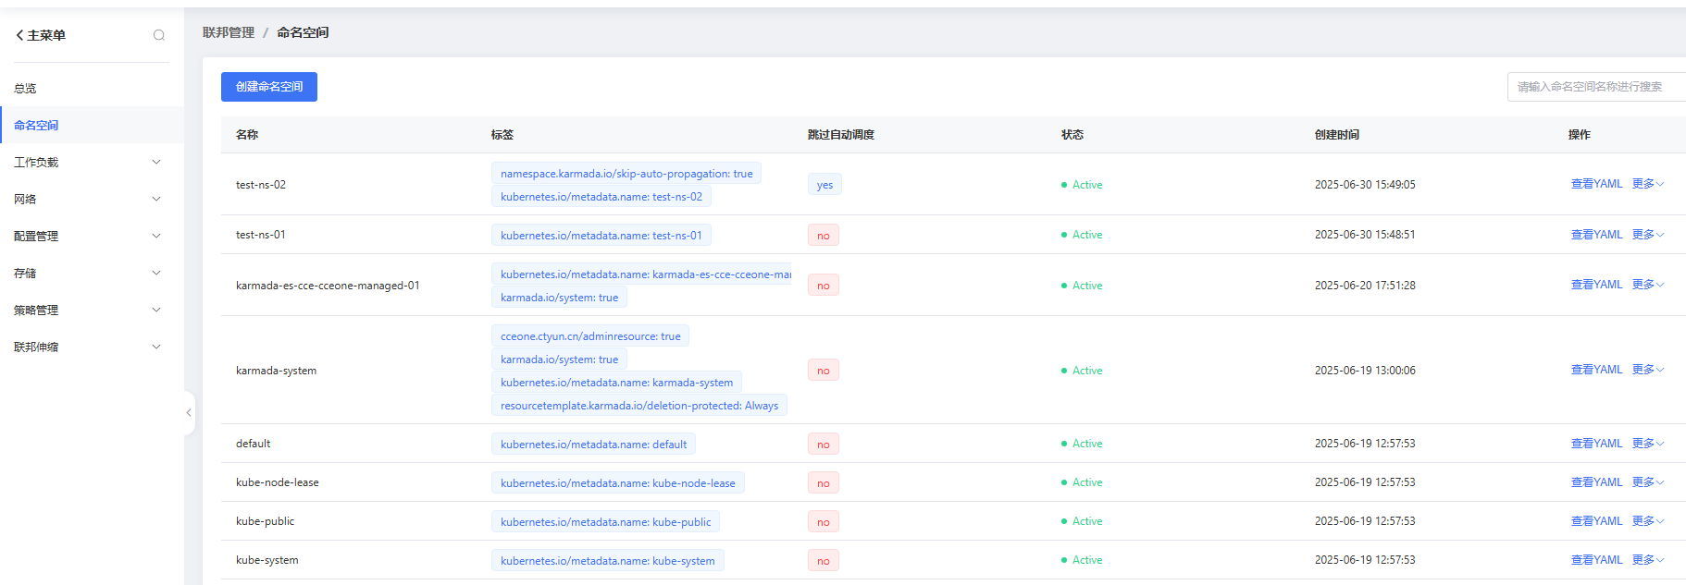
Task: Open 更多 dropdown for karmada-system row
Action: tap(1647, 370)
